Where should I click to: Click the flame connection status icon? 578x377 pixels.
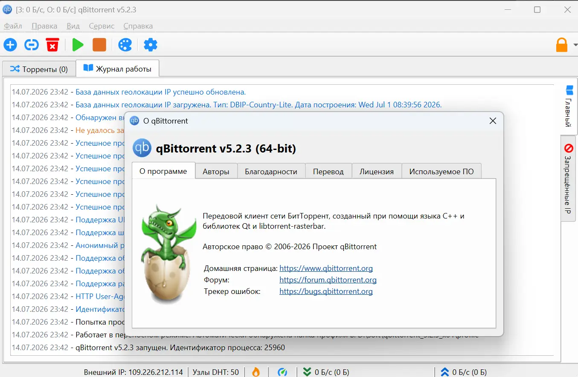click(x=256, y=372)
